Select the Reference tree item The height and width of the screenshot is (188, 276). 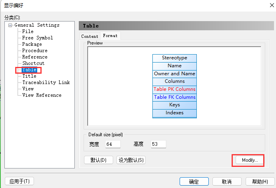(34, 57)
